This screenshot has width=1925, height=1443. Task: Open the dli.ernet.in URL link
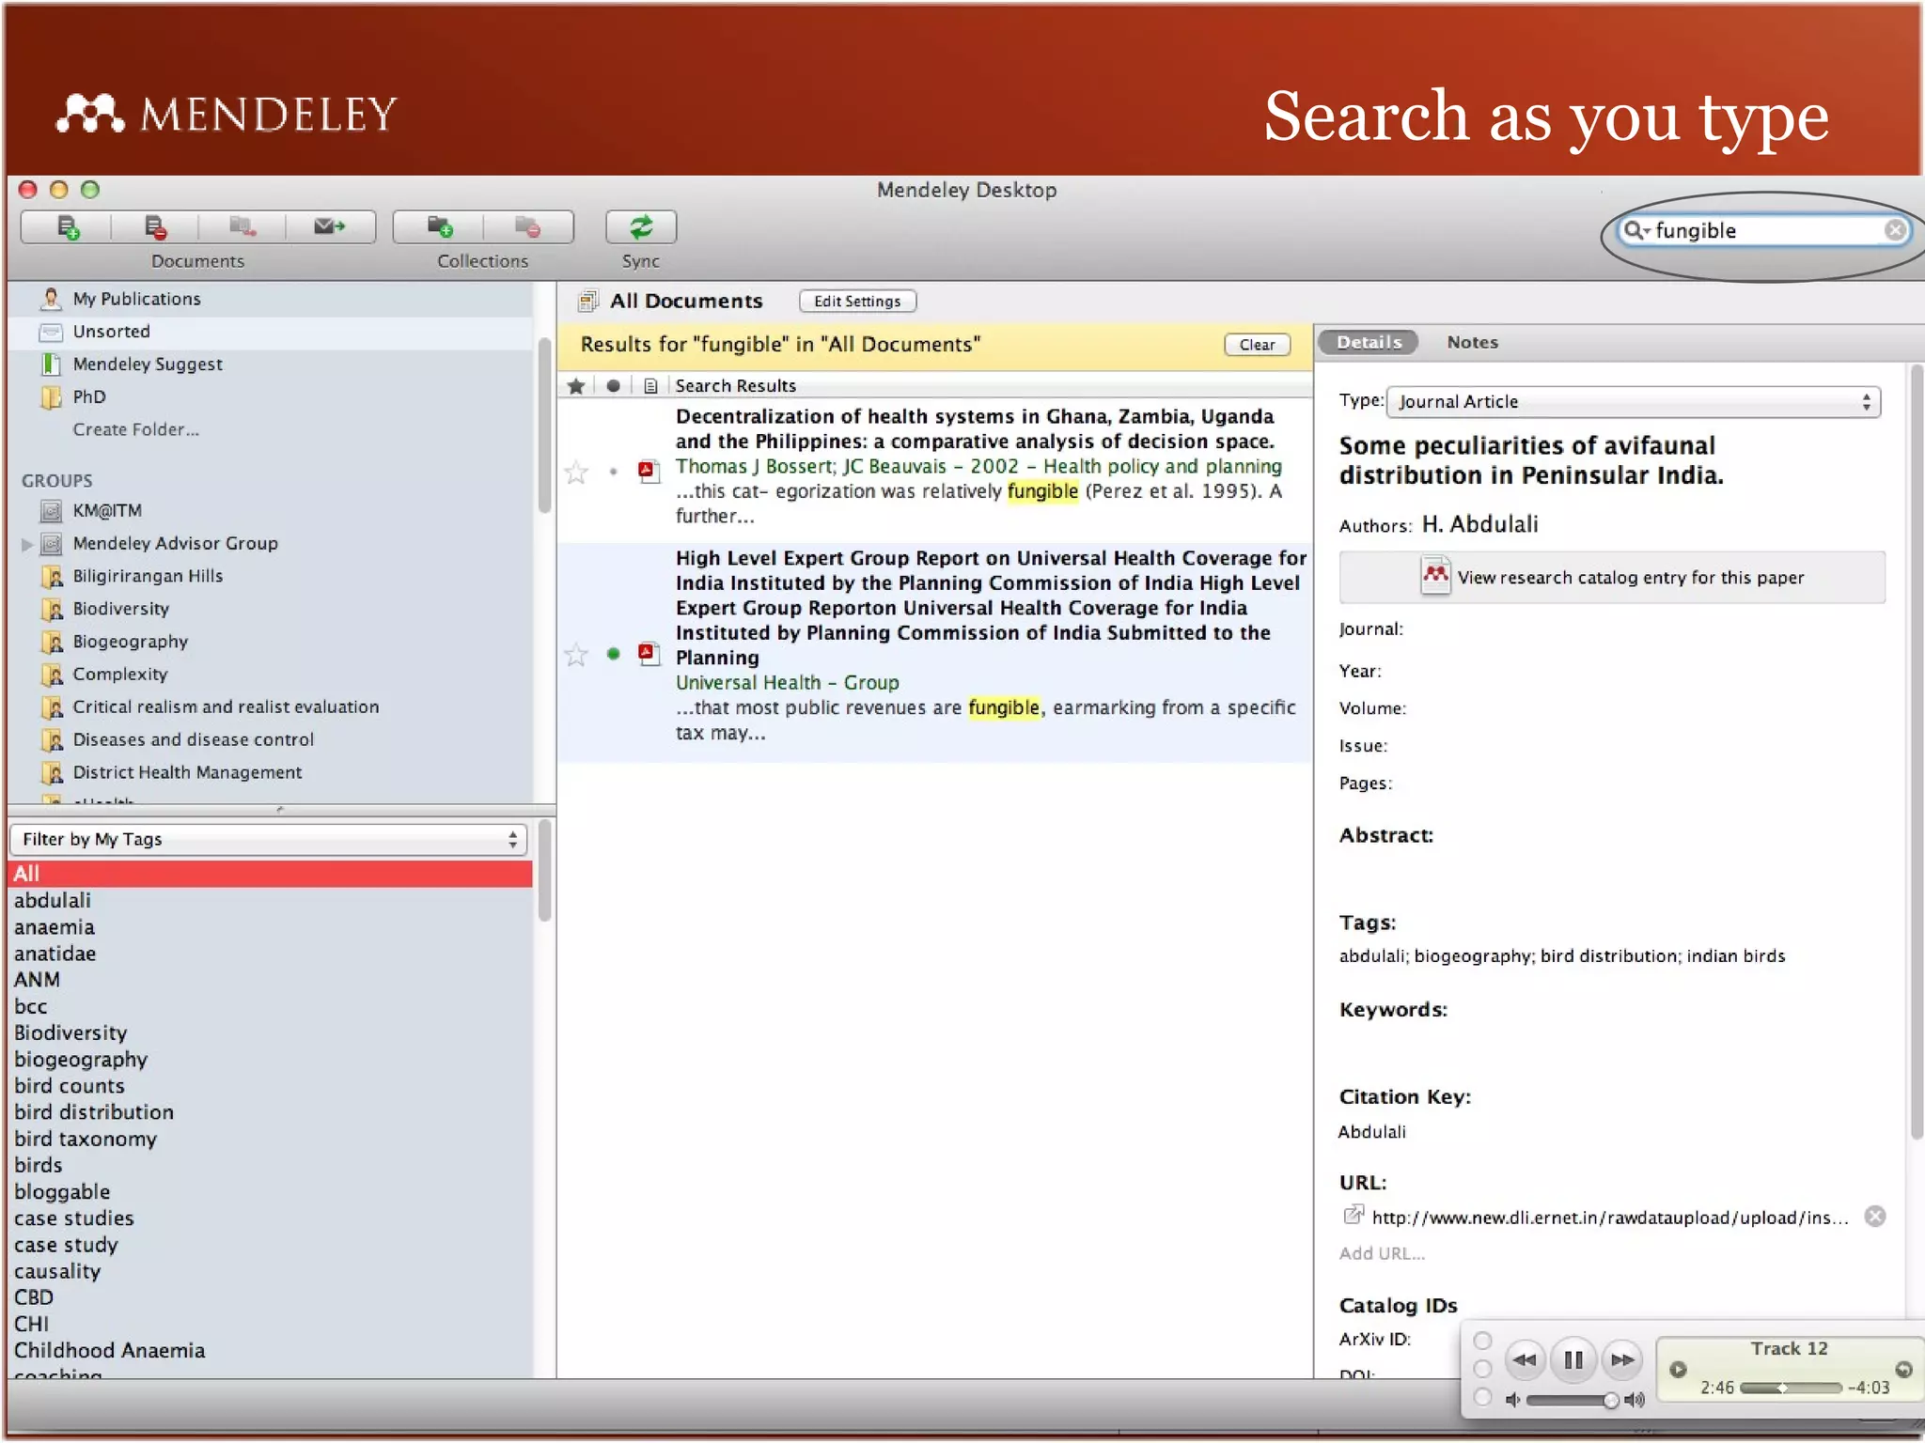(1609, 1218)
